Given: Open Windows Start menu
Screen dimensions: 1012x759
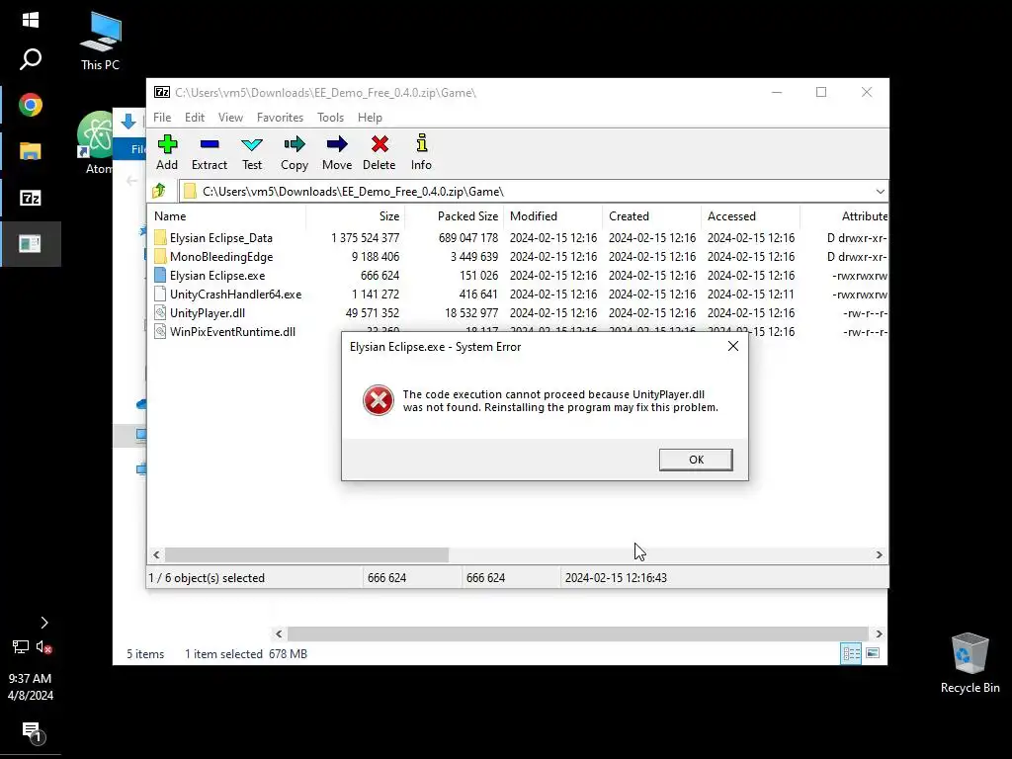Looking at the screenshot, I should pyautogui.click(x=31, y=20).
